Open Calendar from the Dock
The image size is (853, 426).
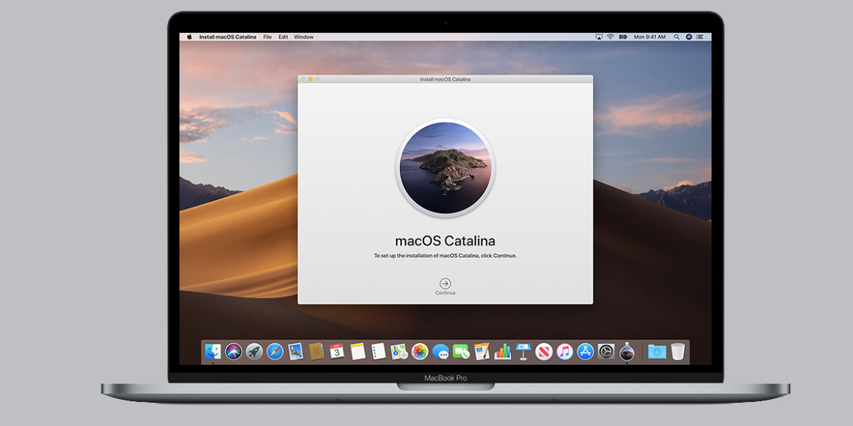pos(337,351)
